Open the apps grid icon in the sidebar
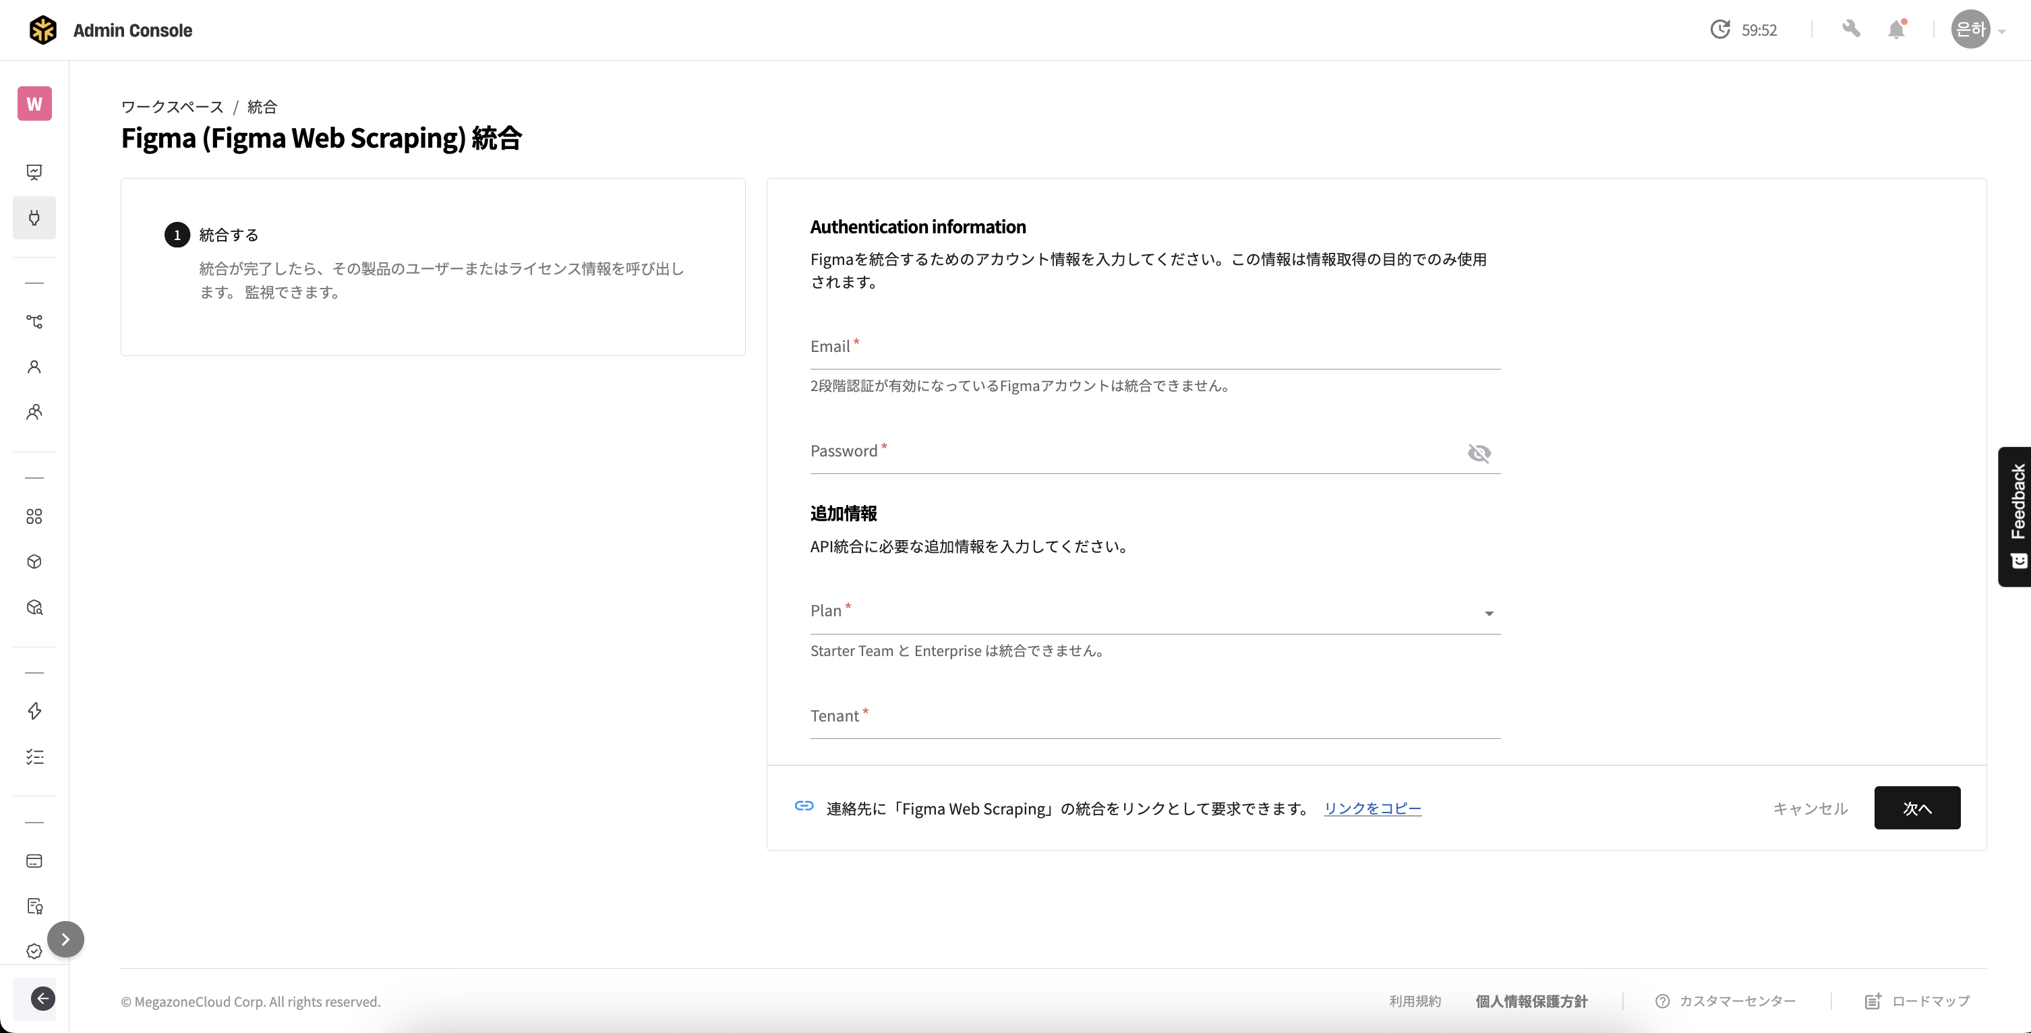 coord(34,516)
